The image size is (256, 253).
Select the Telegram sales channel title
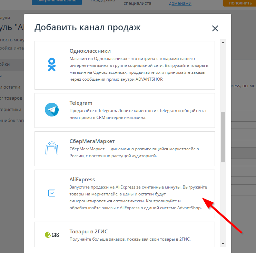(x=81, y=103)
